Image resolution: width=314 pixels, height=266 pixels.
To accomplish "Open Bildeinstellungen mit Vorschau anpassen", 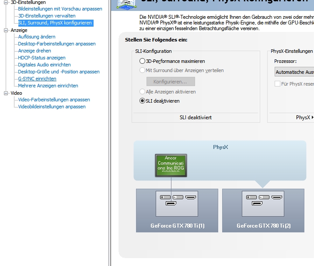I will pos(60,9).
